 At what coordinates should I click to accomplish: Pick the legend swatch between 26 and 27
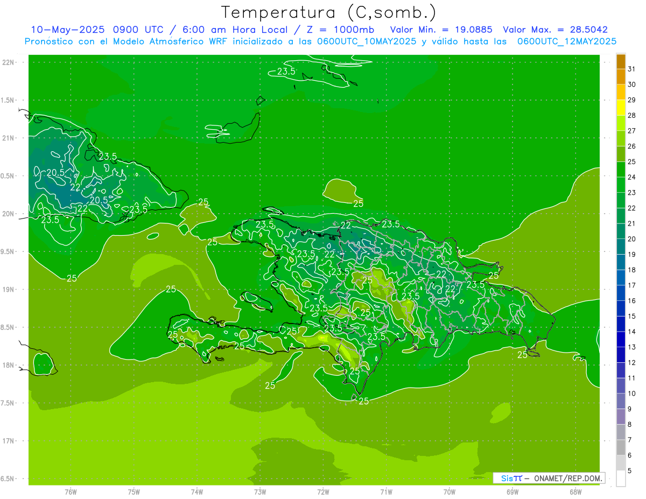(621, 139)
